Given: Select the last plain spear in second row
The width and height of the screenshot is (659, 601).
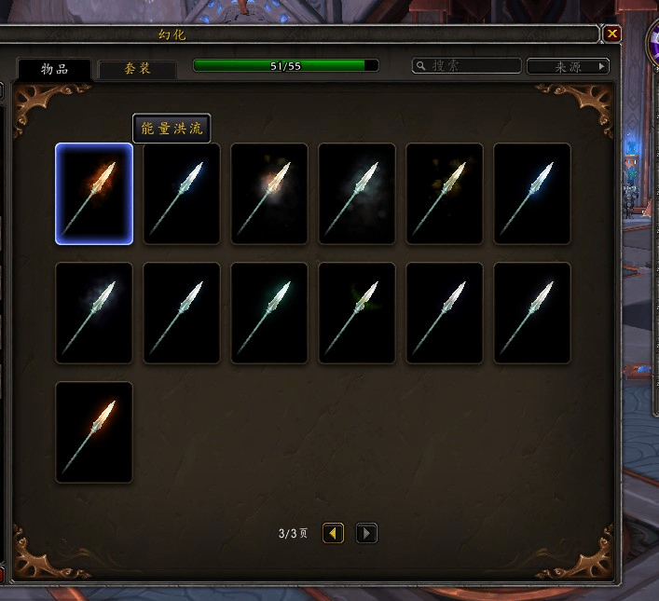Looking at the screenshot, I should [532, 313].
